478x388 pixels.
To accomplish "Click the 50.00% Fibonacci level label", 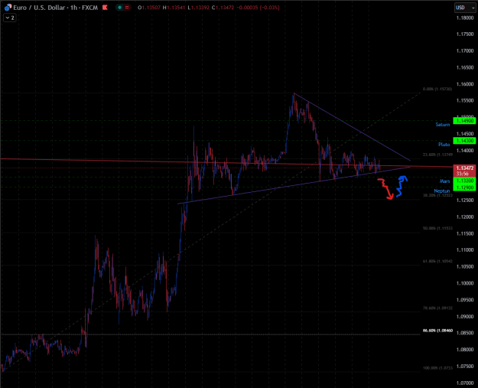I will [437, 228].
